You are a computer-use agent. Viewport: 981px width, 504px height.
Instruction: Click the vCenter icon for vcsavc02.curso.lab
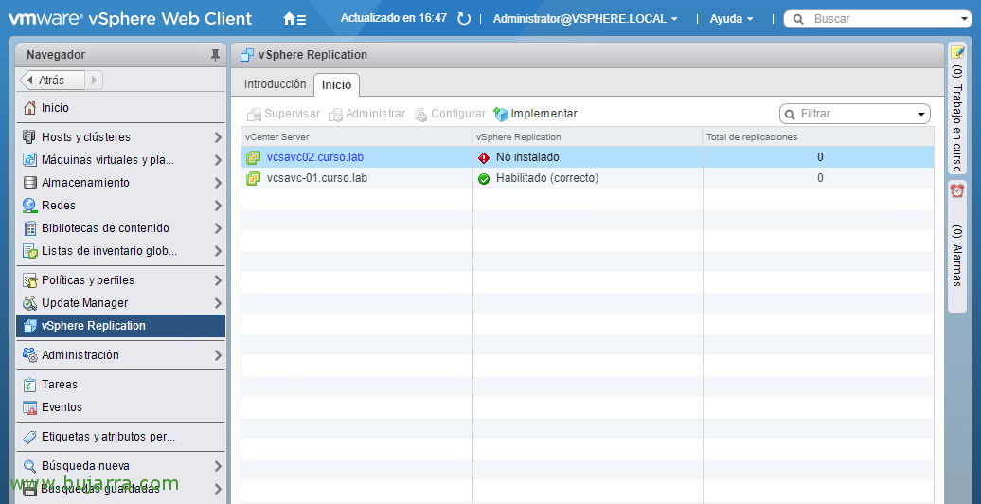coord(254,157)
